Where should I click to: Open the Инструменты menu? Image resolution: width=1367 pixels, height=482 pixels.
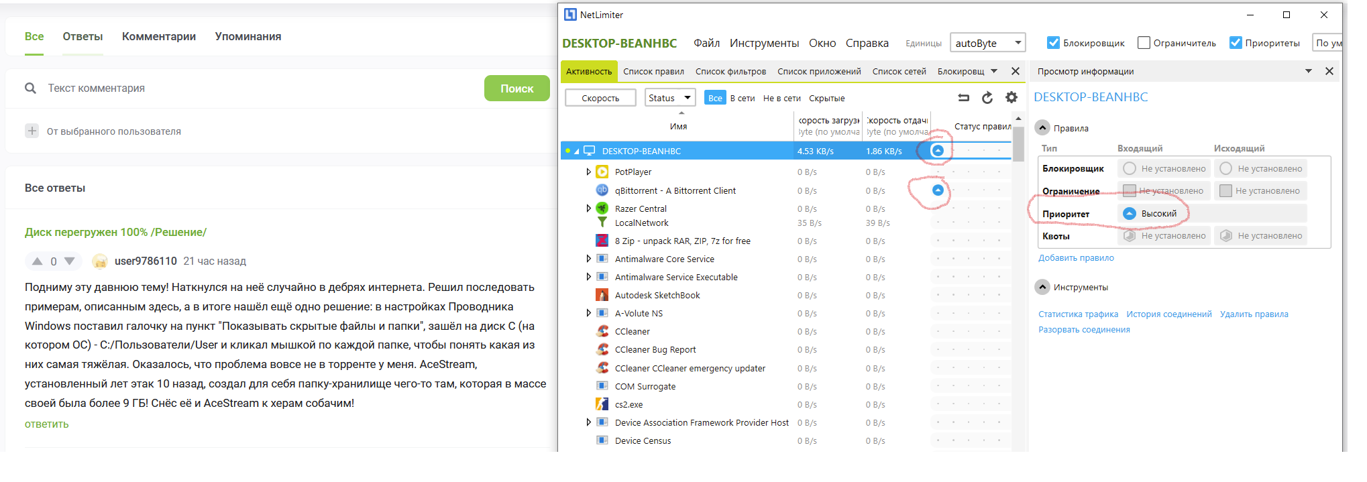(764, 43)
